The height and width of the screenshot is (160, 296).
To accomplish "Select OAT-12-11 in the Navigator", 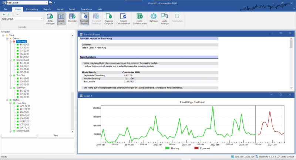I will tap(25, 128).
